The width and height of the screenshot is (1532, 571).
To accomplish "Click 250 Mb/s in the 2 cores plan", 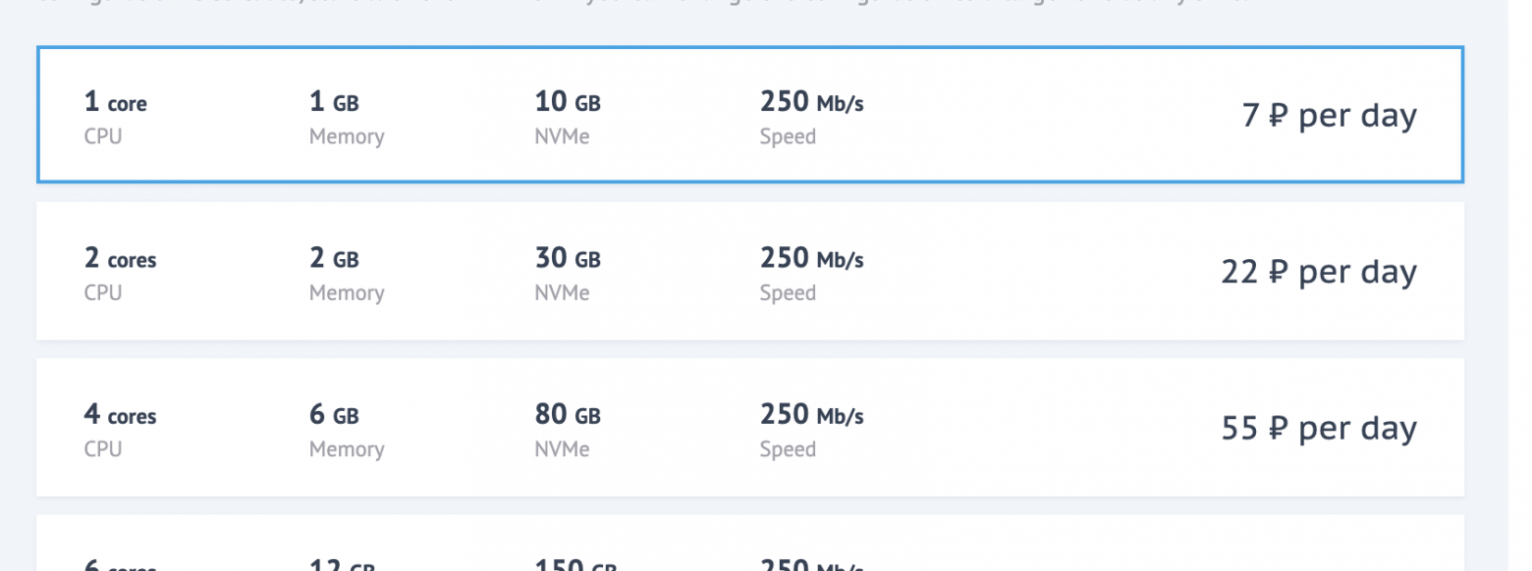I will point(811,259).
